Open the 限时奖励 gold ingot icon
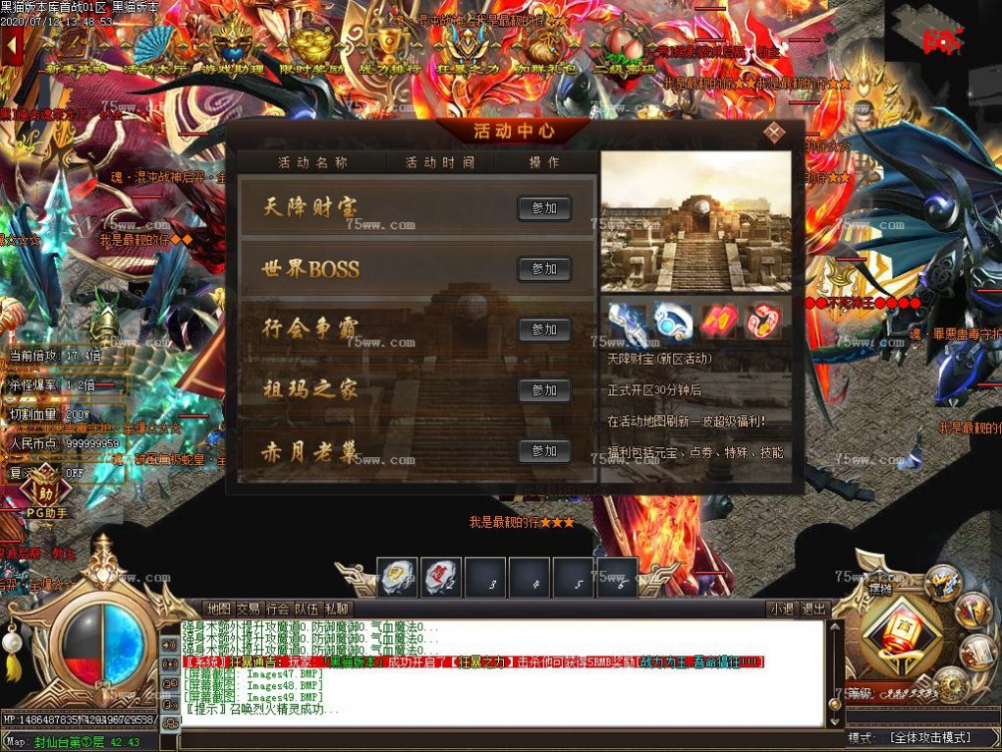Image resolution: width=1002 pixels, height=752 pixels. (312, 49)
